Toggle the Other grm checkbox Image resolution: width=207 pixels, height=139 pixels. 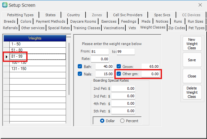(x=119, y=74)
